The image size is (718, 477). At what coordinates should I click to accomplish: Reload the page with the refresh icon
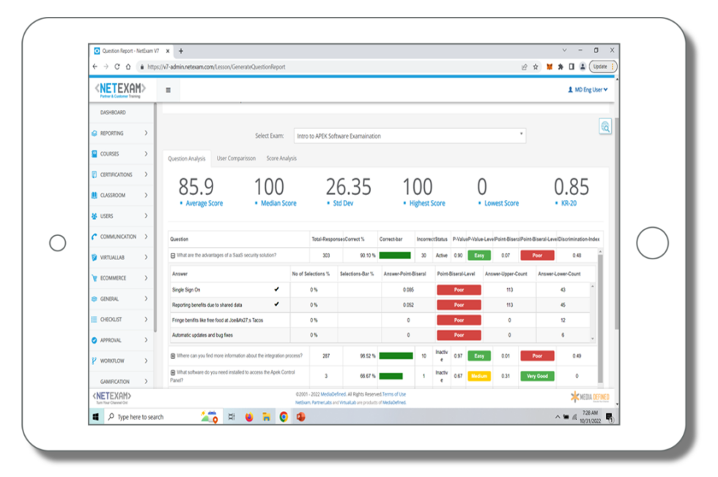[x=117, y=67]
